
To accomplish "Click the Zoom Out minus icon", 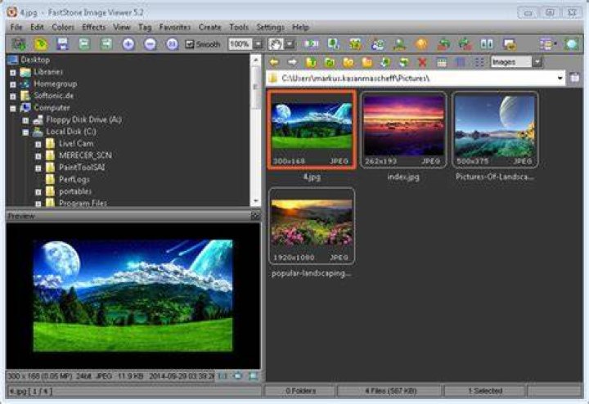I will [150, 44].
